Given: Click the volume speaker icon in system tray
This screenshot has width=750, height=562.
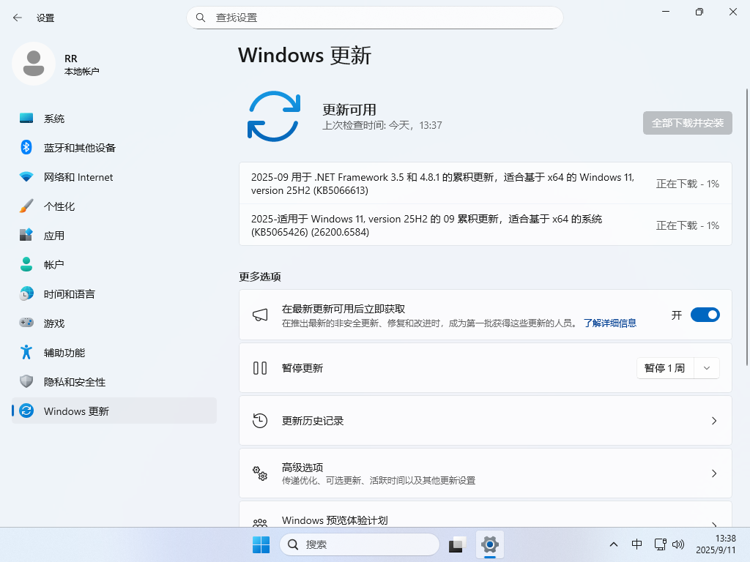Looking at the screenshot, I should click(677, 544).
